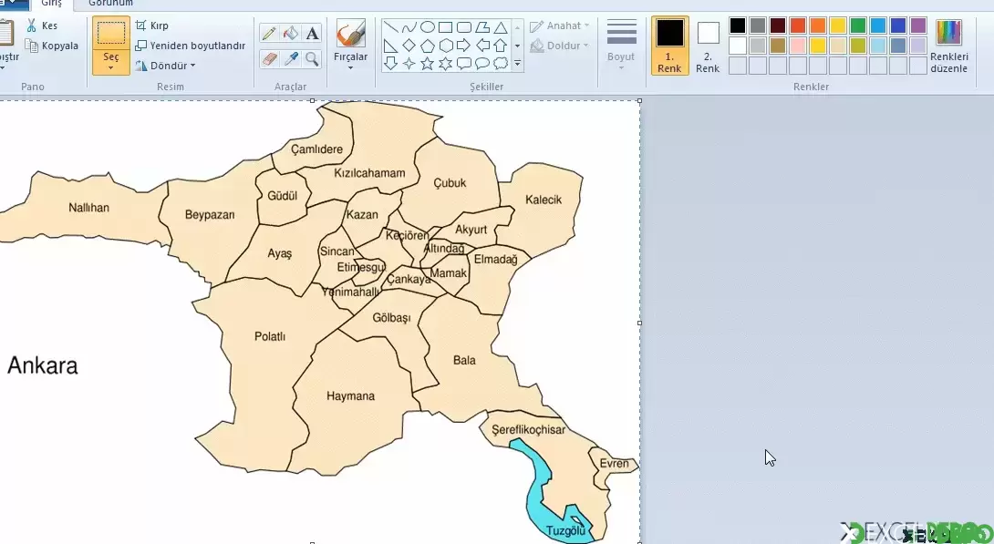Pick the purple color swatch
This screenshot has height=544, width=994.
pos(918,26)
